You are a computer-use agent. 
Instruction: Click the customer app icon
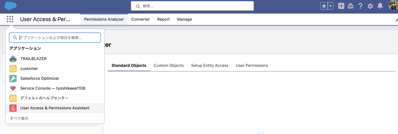[13, 69]
